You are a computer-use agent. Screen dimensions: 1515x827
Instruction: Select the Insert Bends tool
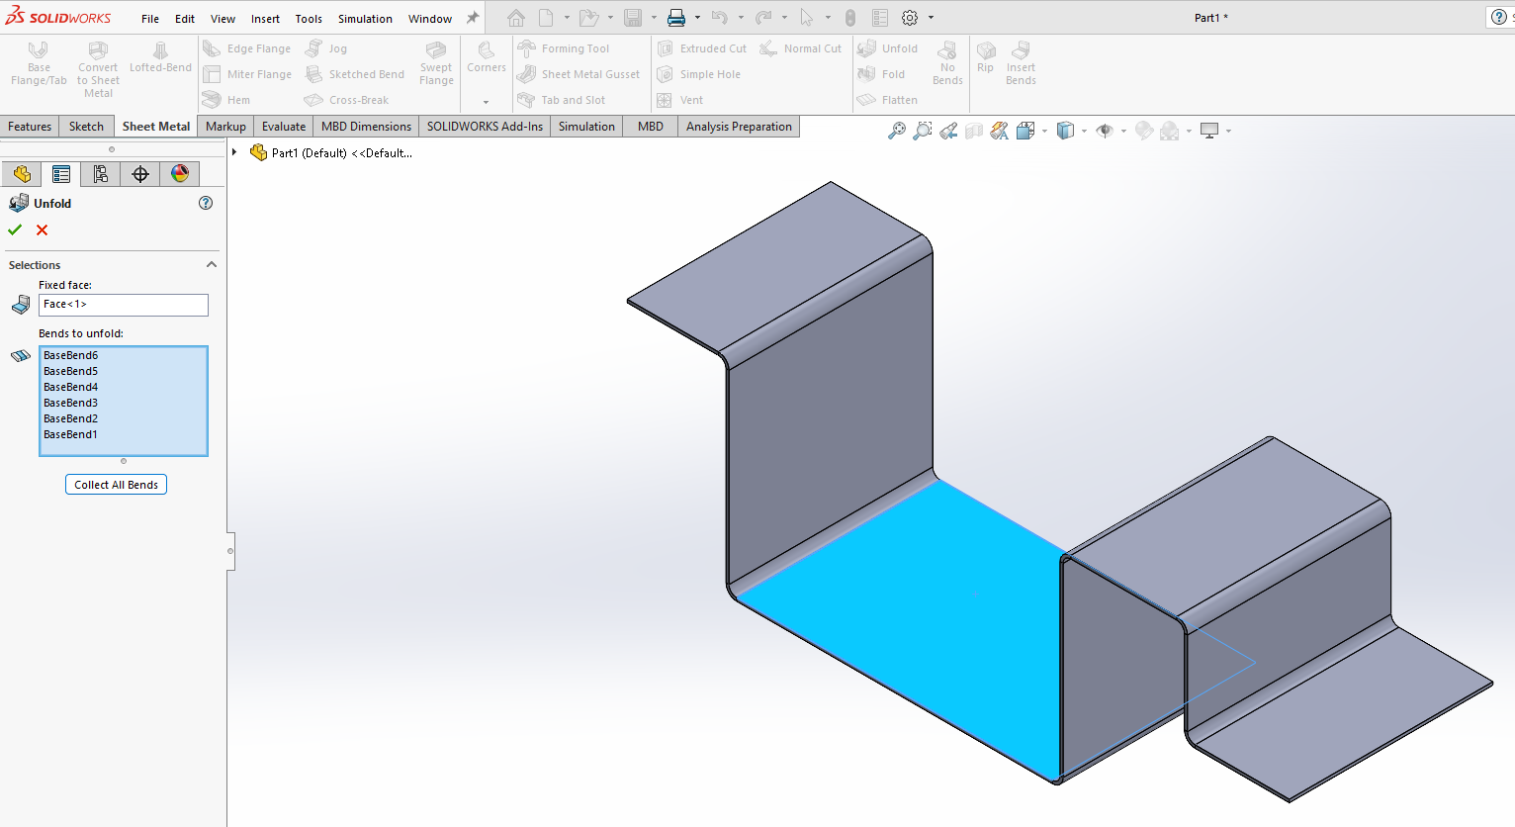[x=1021, y=64]
